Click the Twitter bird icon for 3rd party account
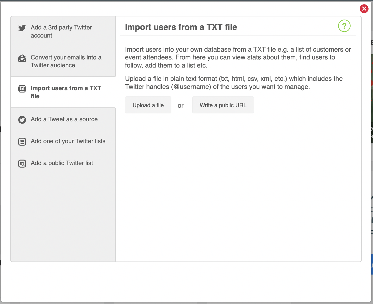The width and height of the screenshot is (373, 304). [22, 28]
